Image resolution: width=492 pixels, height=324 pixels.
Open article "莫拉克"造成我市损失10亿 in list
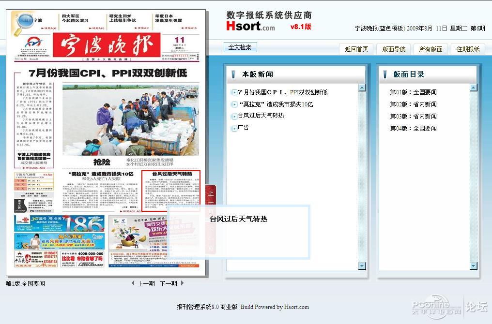pos(276,104)
